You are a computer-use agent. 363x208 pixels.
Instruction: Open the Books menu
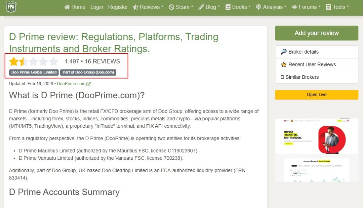[x=238, y=7]
